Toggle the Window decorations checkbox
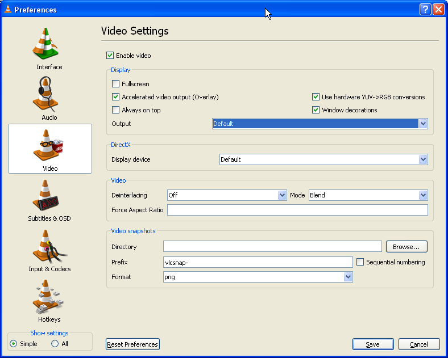Image resolution: width=448 pixels, height=358 pixels. click(x=316, y=109)
